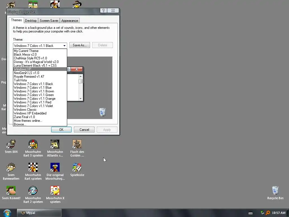Select Windows 7 Colors v1.1 Violet
Screen dimensions: 289x217
coord(40,106)
